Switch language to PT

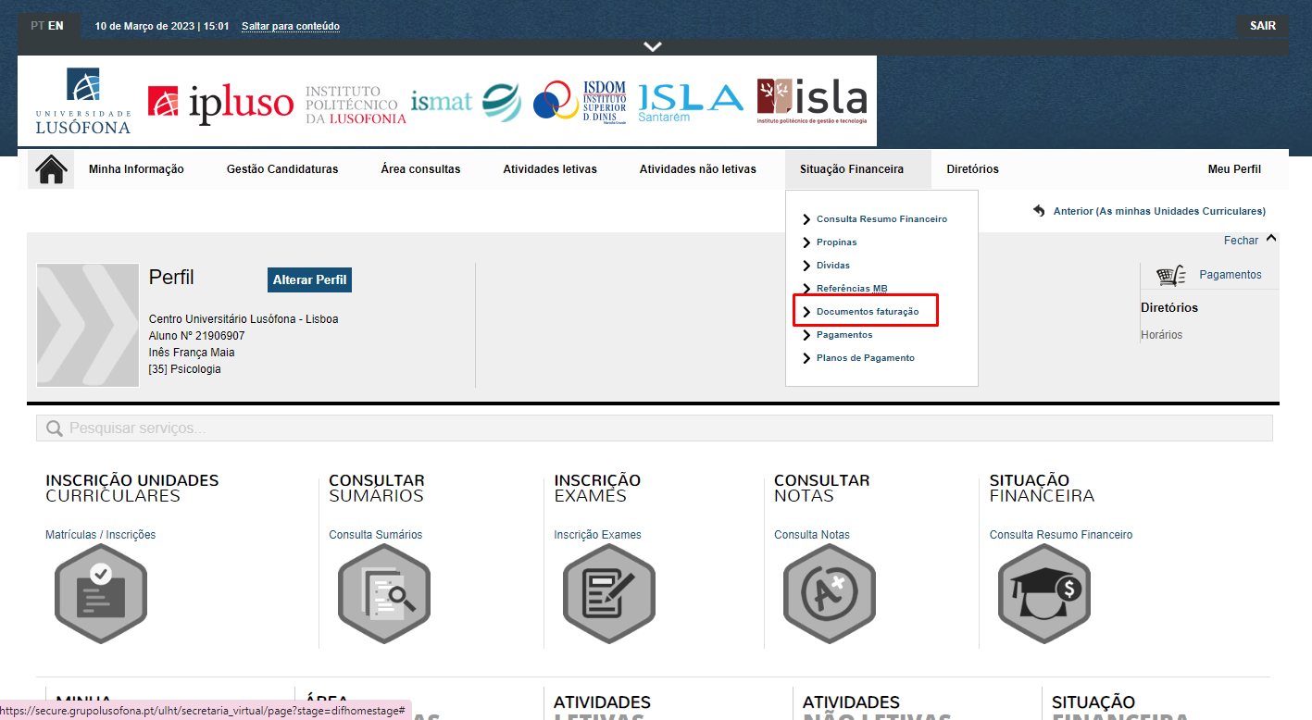point(37,26)
